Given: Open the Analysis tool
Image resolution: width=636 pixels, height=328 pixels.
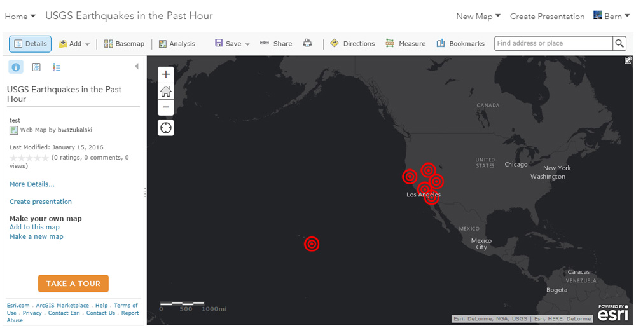Looking at the screenshot, I should tap(177, 44).
